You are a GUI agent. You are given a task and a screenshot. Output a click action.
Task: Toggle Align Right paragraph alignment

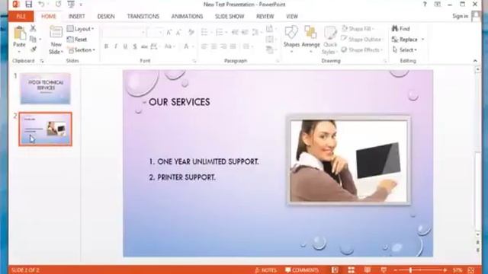pyautogui.click(x=223, y=46)
